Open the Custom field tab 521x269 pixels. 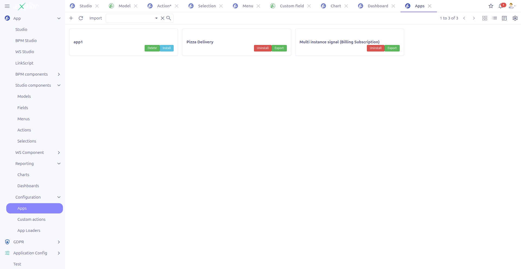tap(291, 6)
